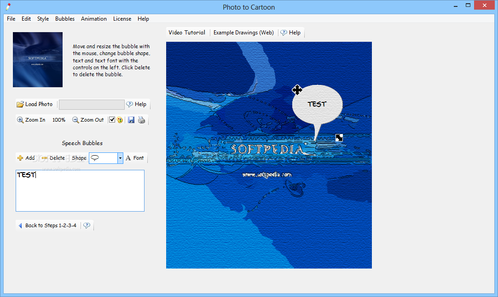Toggle the color checkbox next to palette

[112, 120]
